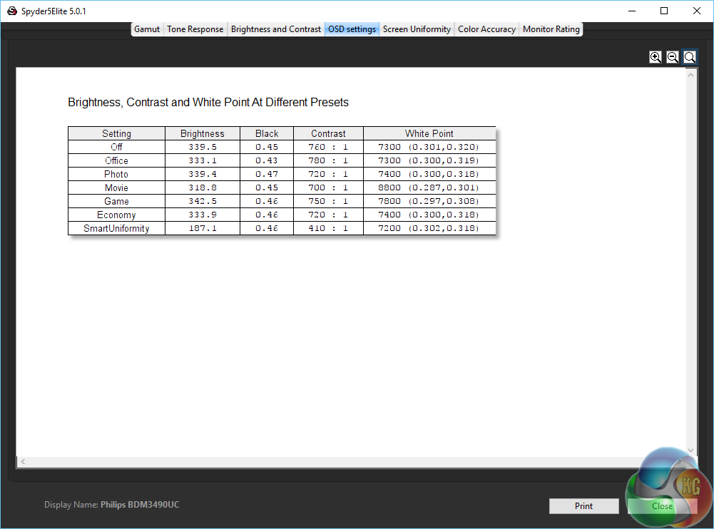Click the Contrast column header
The height and width of the screenshot is (529, 714).
328,133
